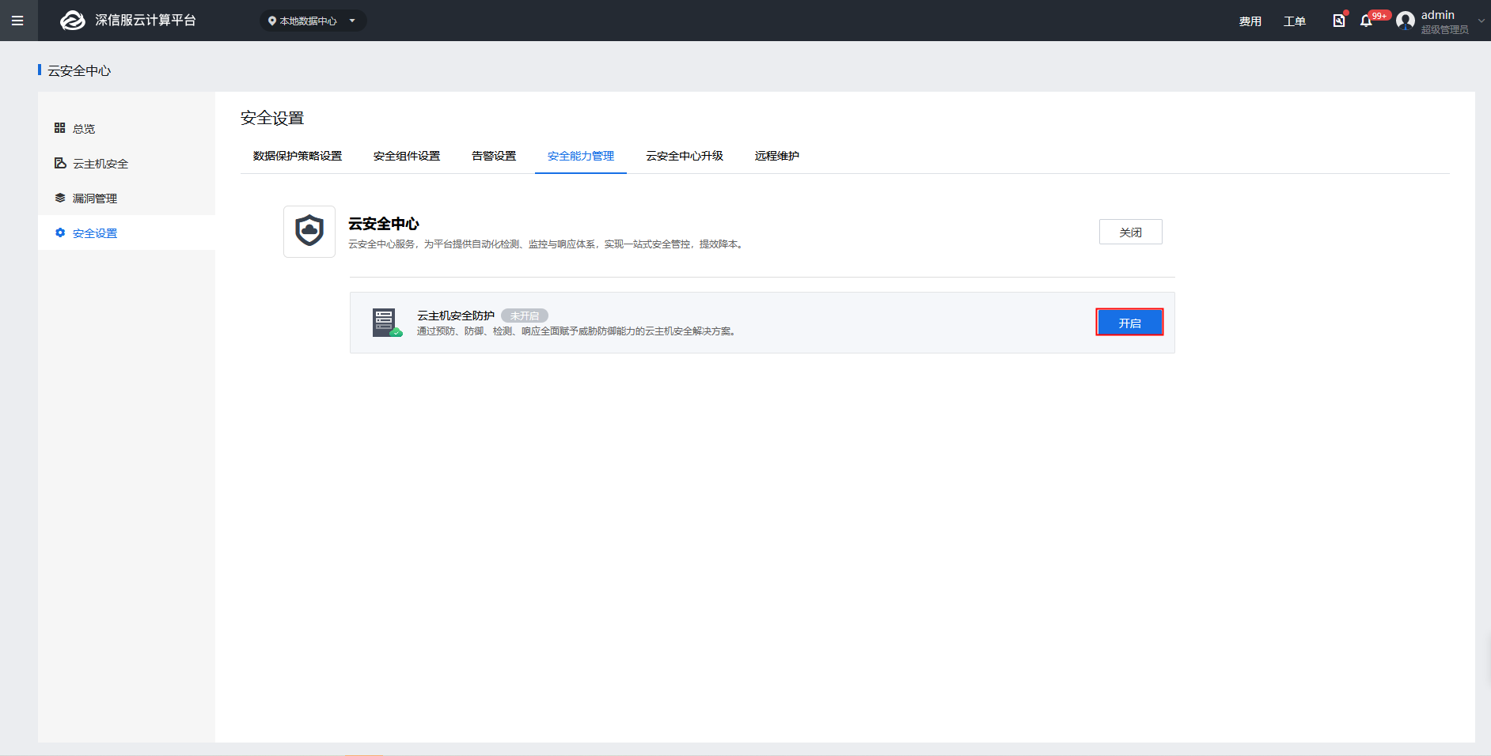This screenshot has height=756, width=1491.
Task: Open 云主机安全 in the sidebar
Action: click(101, 164)
